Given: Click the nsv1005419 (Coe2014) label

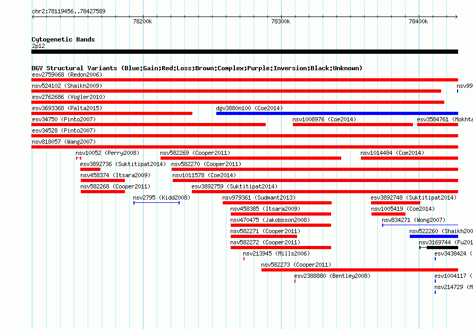Looking at the screenshot, I should (x=403, y=209).
